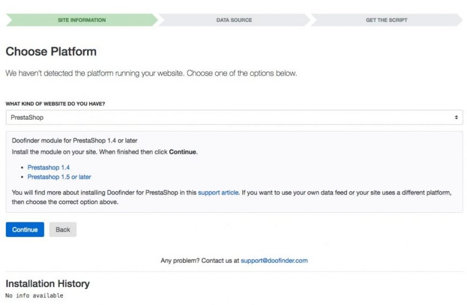Click the gray Back button
The width and height of the screenshot is (467, 305).
(63, 230)
